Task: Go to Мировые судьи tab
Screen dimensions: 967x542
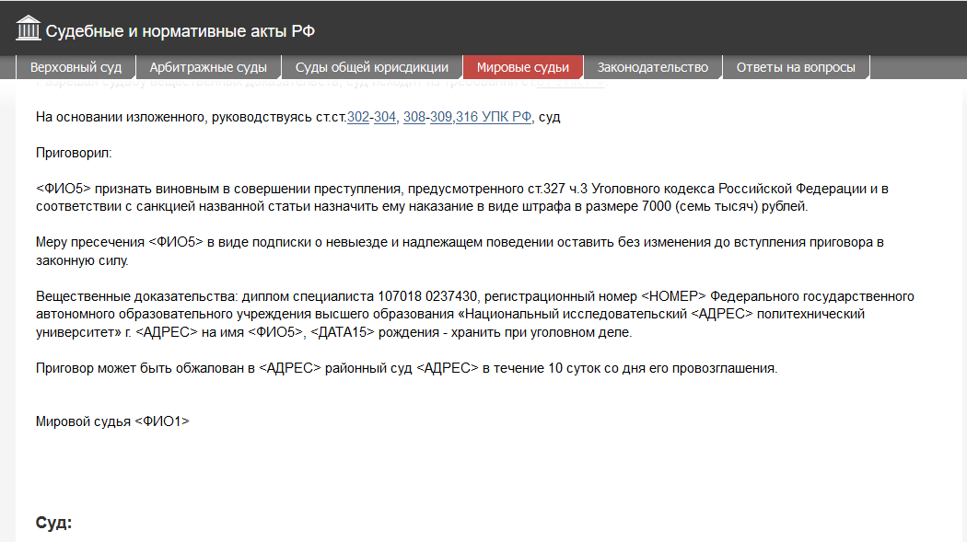Action: point(523,67)
